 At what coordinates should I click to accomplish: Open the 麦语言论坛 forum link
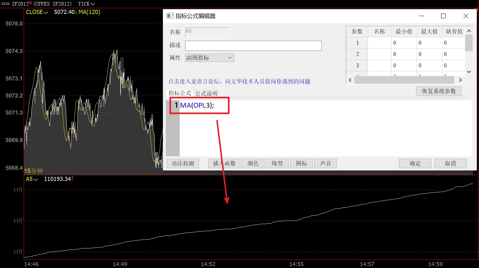click(239, 81)
